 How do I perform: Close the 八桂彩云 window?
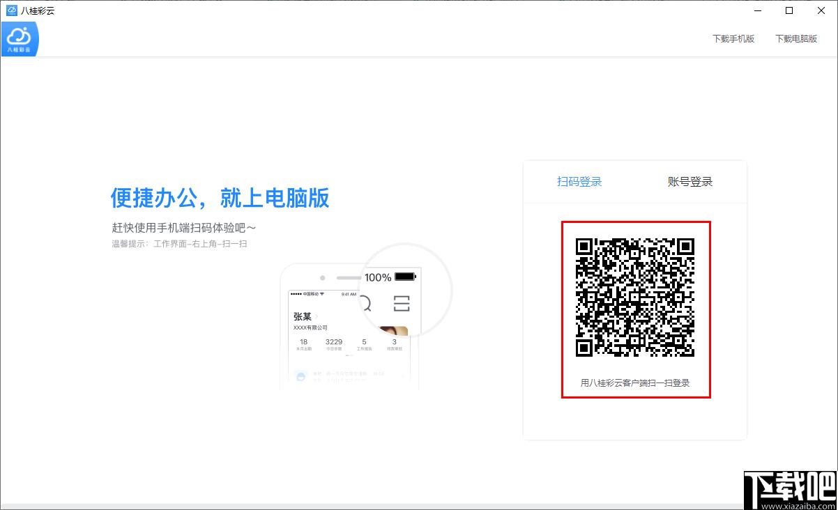821,10
